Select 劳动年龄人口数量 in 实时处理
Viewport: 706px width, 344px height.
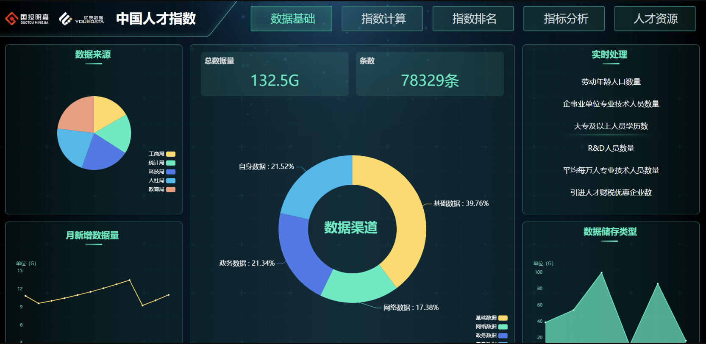(x=611, y=82)
